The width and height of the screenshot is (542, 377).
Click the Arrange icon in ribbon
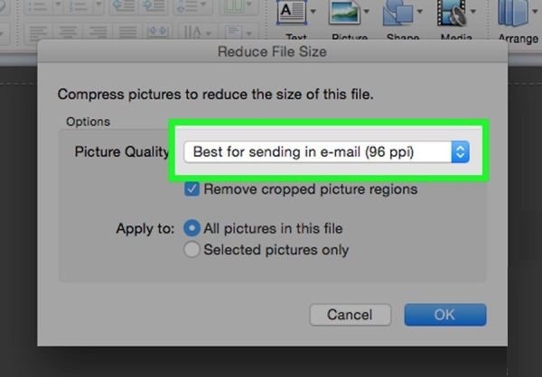coord(517,16)
